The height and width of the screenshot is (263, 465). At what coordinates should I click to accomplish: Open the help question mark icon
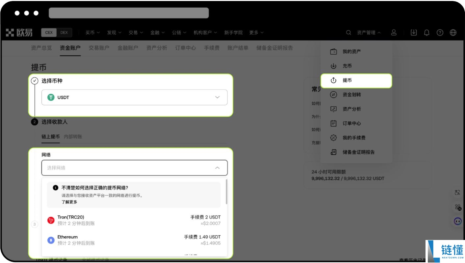click(x=440, y=33)
